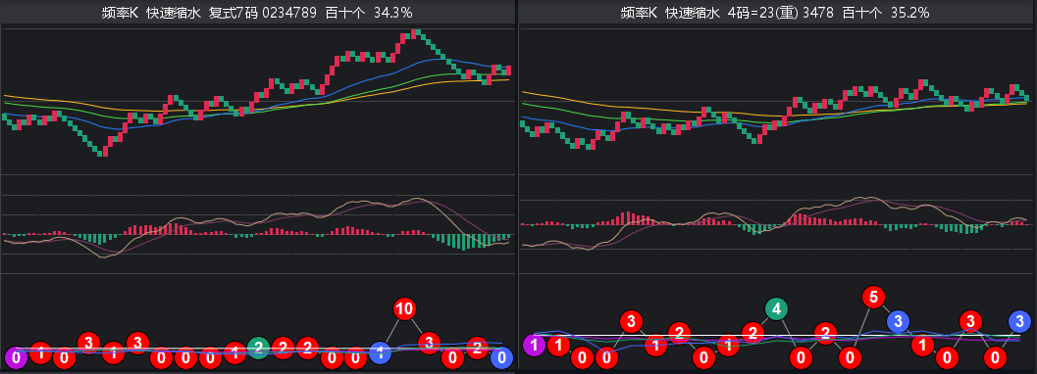The image size is (1037, 374).
Task: Select the purple 0 marker in left panel
Action: click(x=16, y=358)
